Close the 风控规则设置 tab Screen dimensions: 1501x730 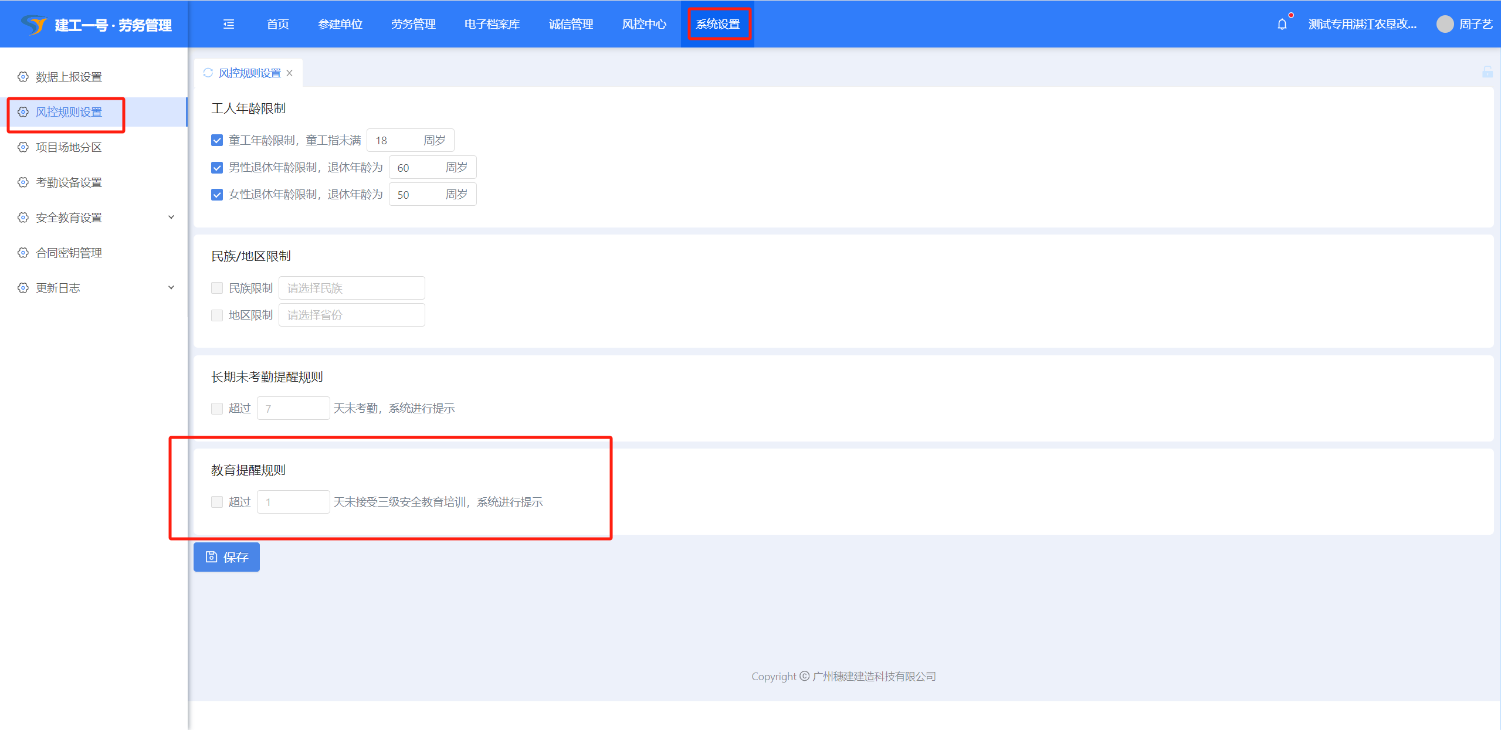point(290,73)
